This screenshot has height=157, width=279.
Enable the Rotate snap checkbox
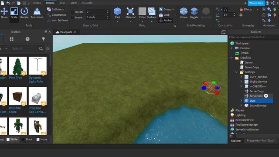[x=72, y=12]
